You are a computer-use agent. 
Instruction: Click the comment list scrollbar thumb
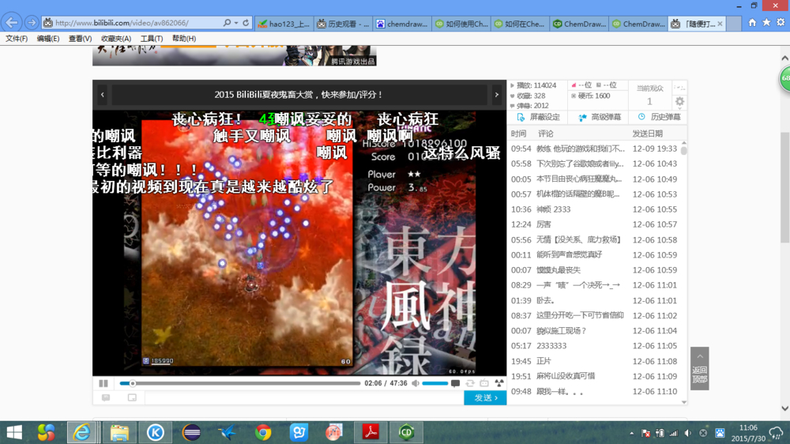pyautogui.click(x=683, y=149)
